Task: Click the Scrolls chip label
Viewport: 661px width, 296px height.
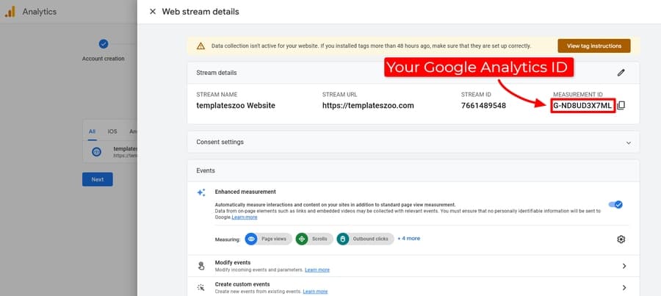Action: 319,239
